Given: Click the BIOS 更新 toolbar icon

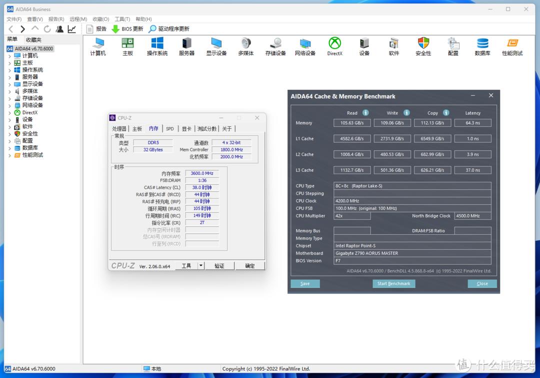Looking at the screenshot, I should click(x=127, y=28).
